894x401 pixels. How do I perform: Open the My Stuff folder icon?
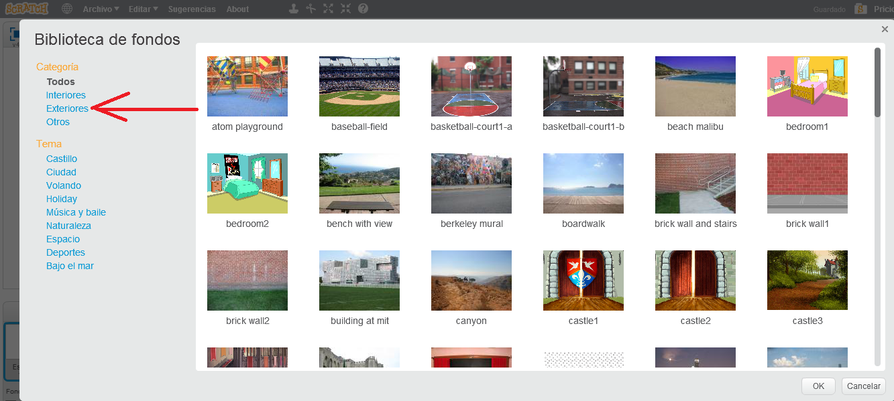[861, 9]
